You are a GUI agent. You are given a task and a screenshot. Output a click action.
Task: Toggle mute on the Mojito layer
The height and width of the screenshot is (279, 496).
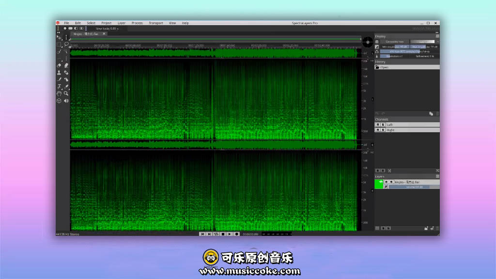tap(386, 182)
